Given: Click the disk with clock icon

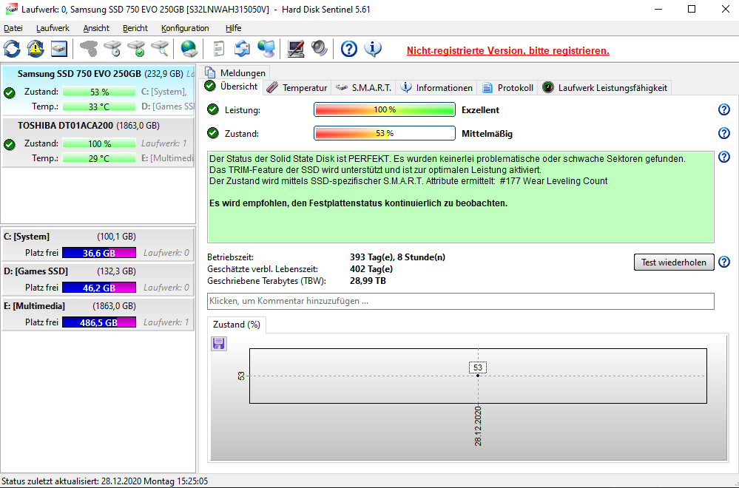Looking at the screenshot, I should point(112,49).
